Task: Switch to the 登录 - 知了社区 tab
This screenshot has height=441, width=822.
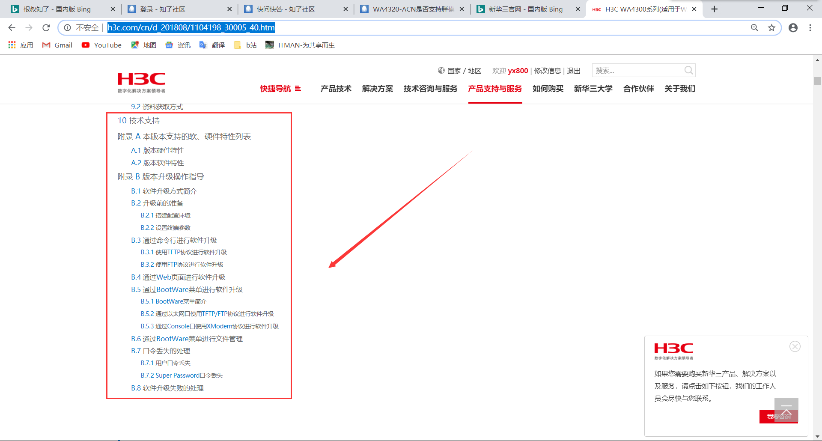Action: 163,9
